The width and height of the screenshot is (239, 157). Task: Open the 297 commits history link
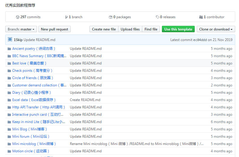[28, 17]
